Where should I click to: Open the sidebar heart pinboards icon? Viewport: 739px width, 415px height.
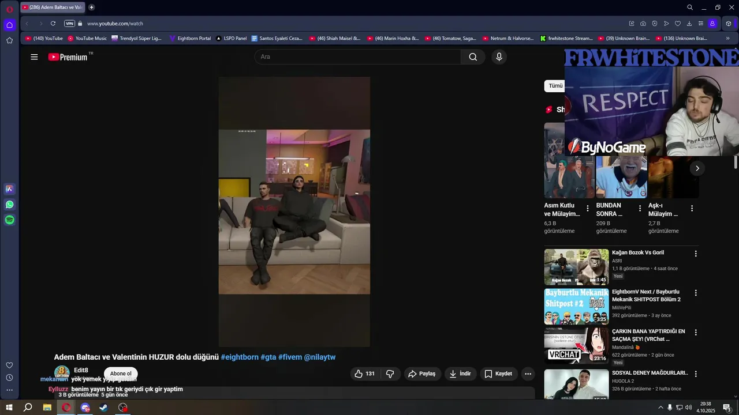point(9,365)
